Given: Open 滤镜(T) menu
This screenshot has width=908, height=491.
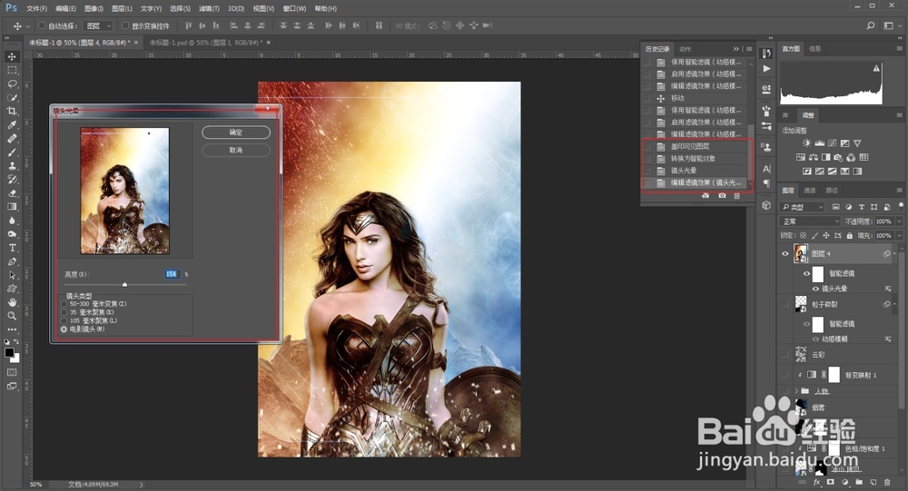Looking at the screenshot, I should tap(209, 9).
